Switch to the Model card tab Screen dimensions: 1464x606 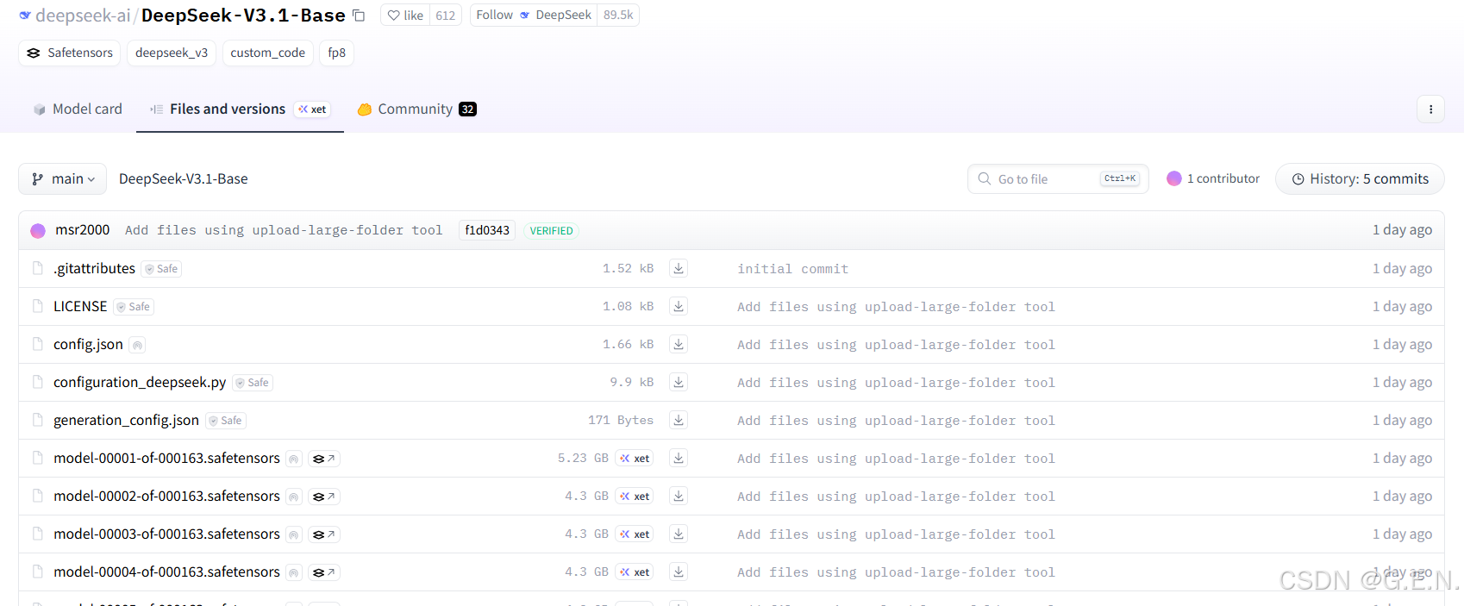coord(78,109)
